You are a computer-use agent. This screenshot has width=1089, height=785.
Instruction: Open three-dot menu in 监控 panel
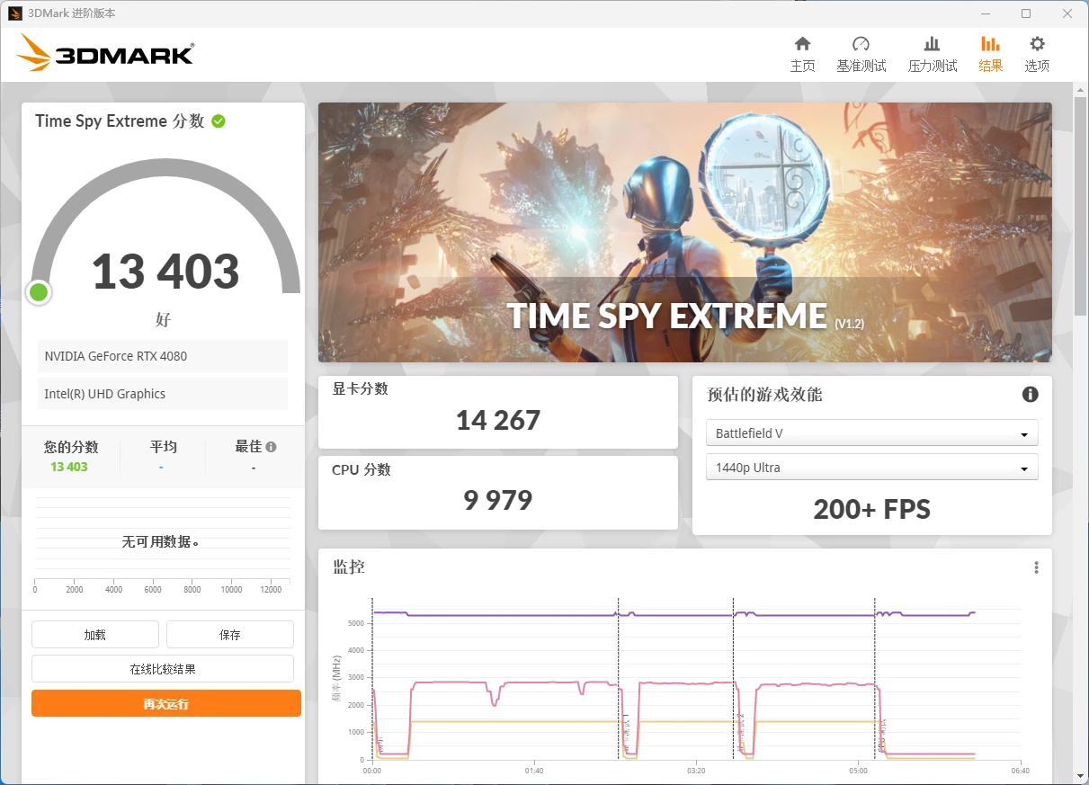pyautogui.click(x=1036, y=567)
